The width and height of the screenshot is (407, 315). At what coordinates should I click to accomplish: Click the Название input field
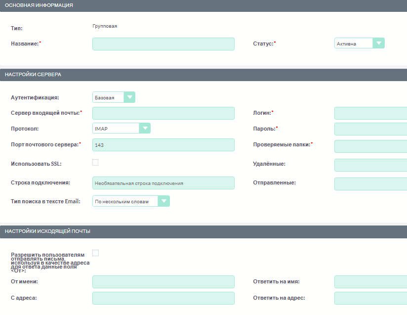(x=163, y=44)
